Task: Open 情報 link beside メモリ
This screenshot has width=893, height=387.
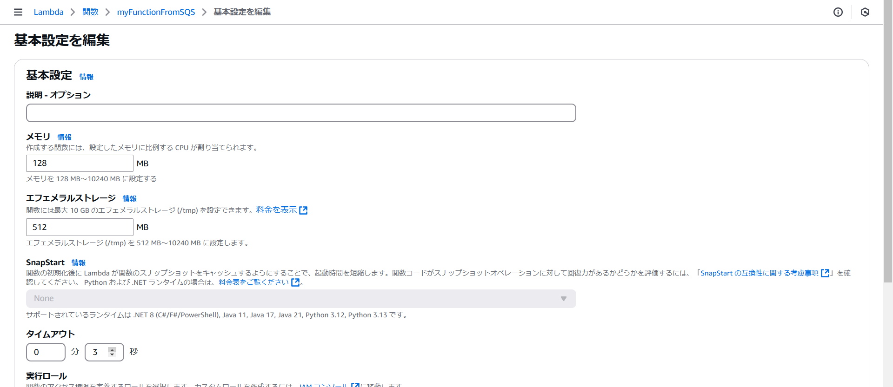Action: click(64, 137)
